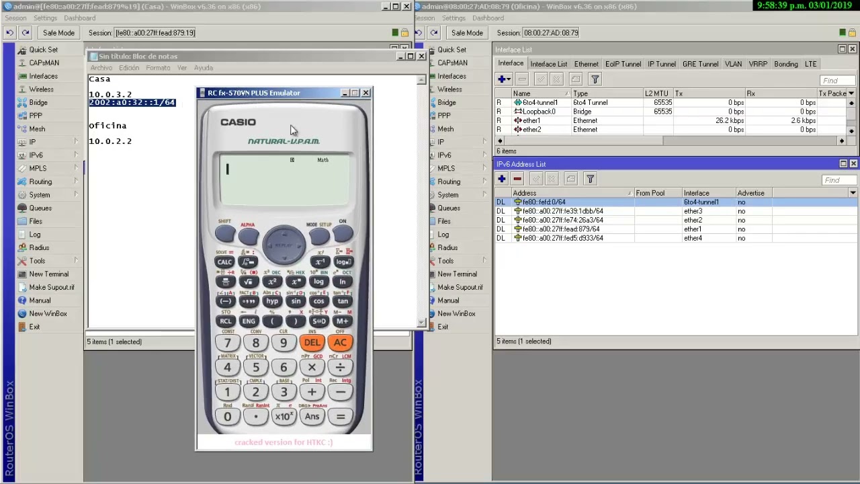This screenshot has height=484, width=860.
Task: Click Find field in IPv6 Address List
Action: point(838,180)
